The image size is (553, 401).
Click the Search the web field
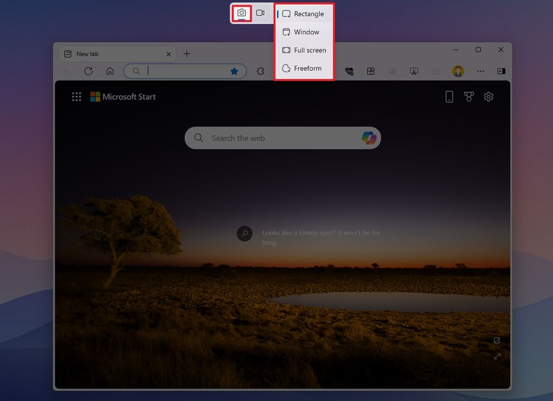pyautogui.click(x=259, y=138)
